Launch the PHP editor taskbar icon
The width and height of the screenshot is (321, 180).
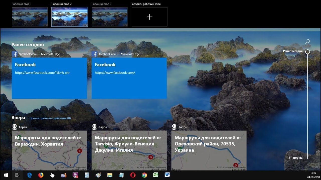[x=64, y=175]
